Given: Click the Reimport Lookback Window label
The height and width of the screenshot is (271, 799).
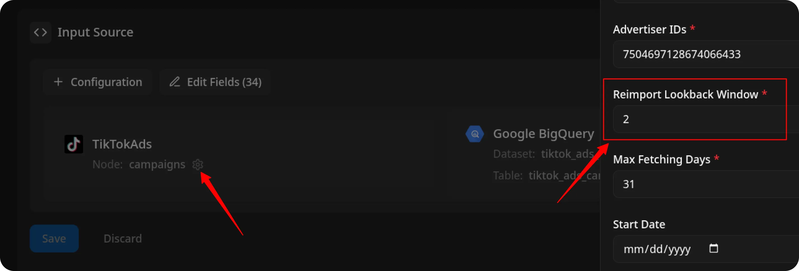Looking at the screenshot, I should coord(685,94).
